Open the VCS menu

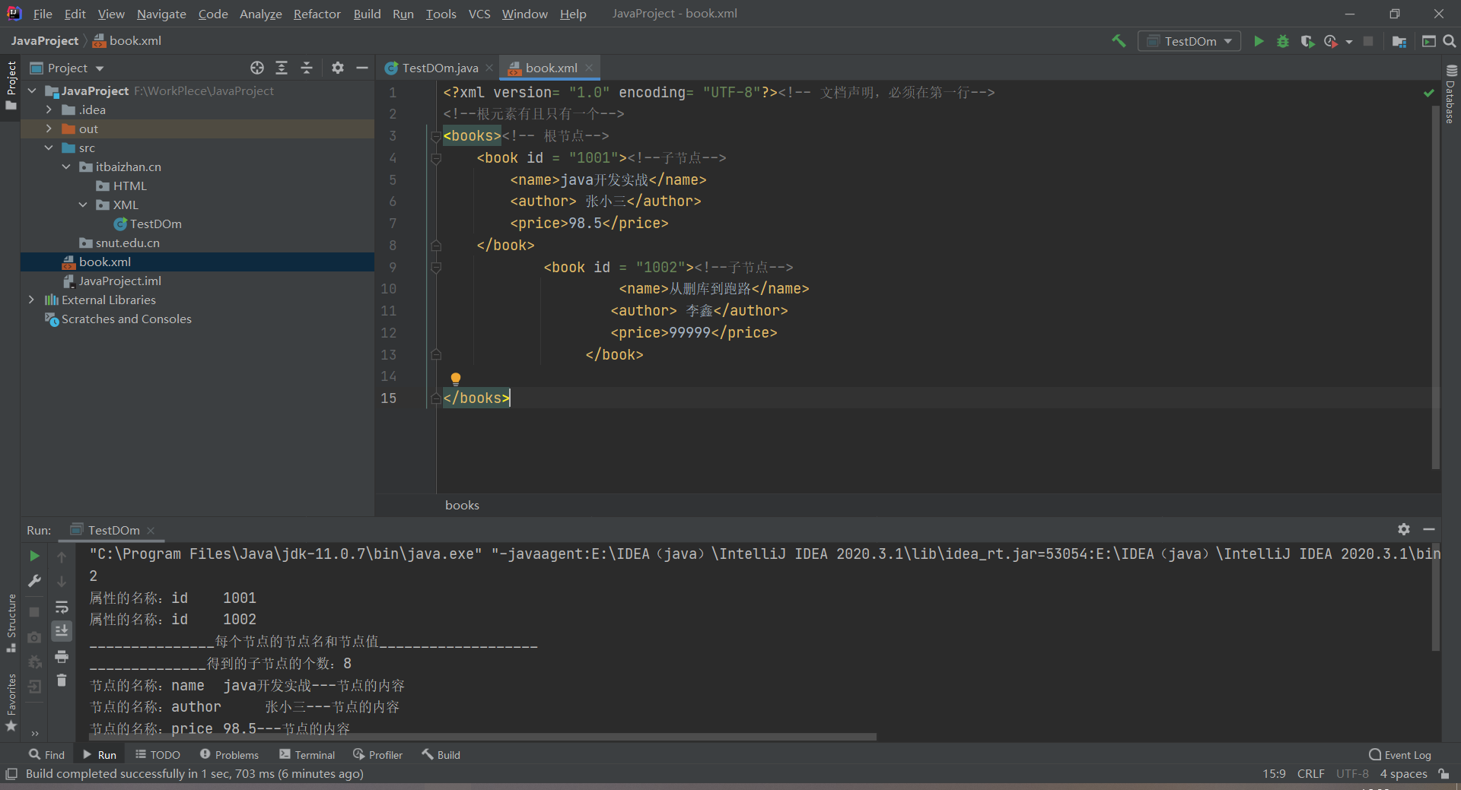pos(479,14)
